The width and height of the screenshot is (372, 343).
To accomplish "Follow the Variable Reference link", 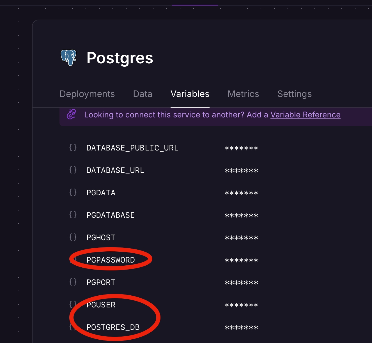I will 305,115.
